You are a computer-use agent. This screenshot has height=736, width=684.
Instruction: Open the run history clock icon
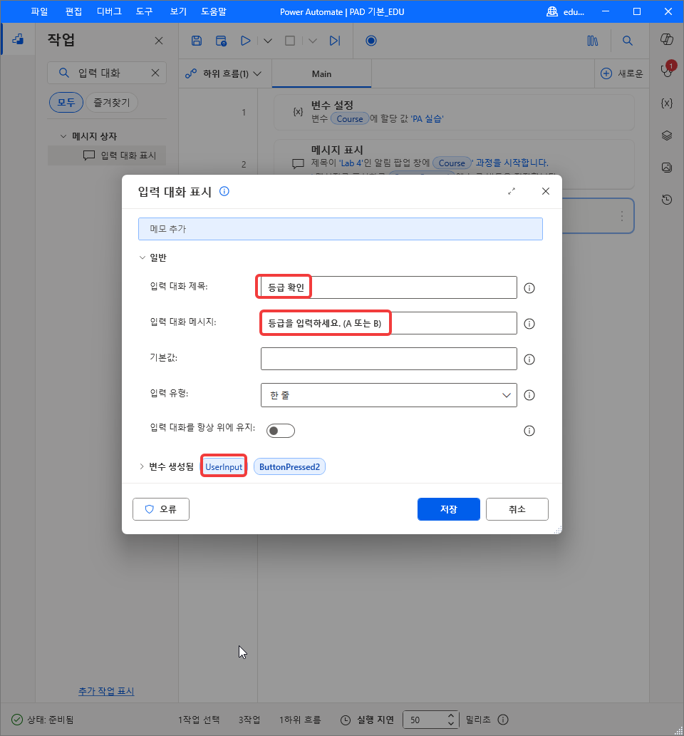(667, 200)
